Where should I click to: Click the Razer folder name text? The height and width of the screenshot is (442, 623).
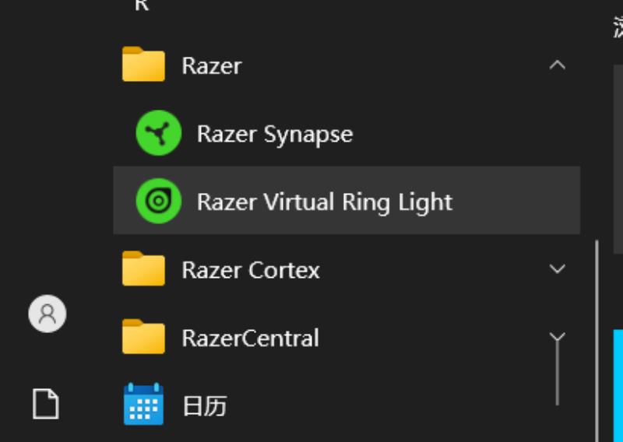click(x=212, y=66)
